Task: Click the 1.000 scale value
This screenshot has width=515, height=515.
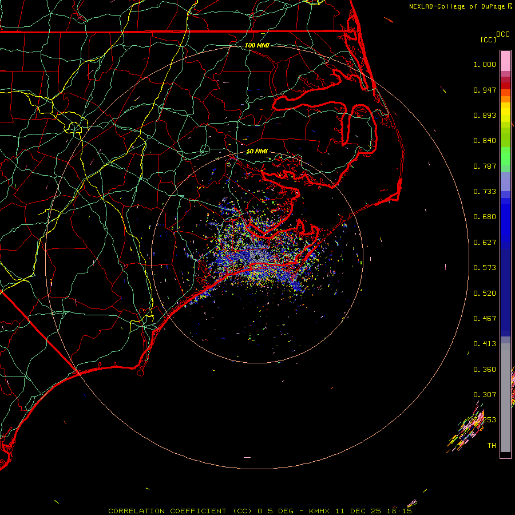Action: [485, 64]
